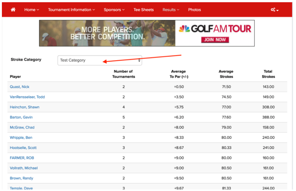The width and height of the screenshot is (296, 191).
Task: Select the 77.60 average strokes value
Action: tap(226, 117)
